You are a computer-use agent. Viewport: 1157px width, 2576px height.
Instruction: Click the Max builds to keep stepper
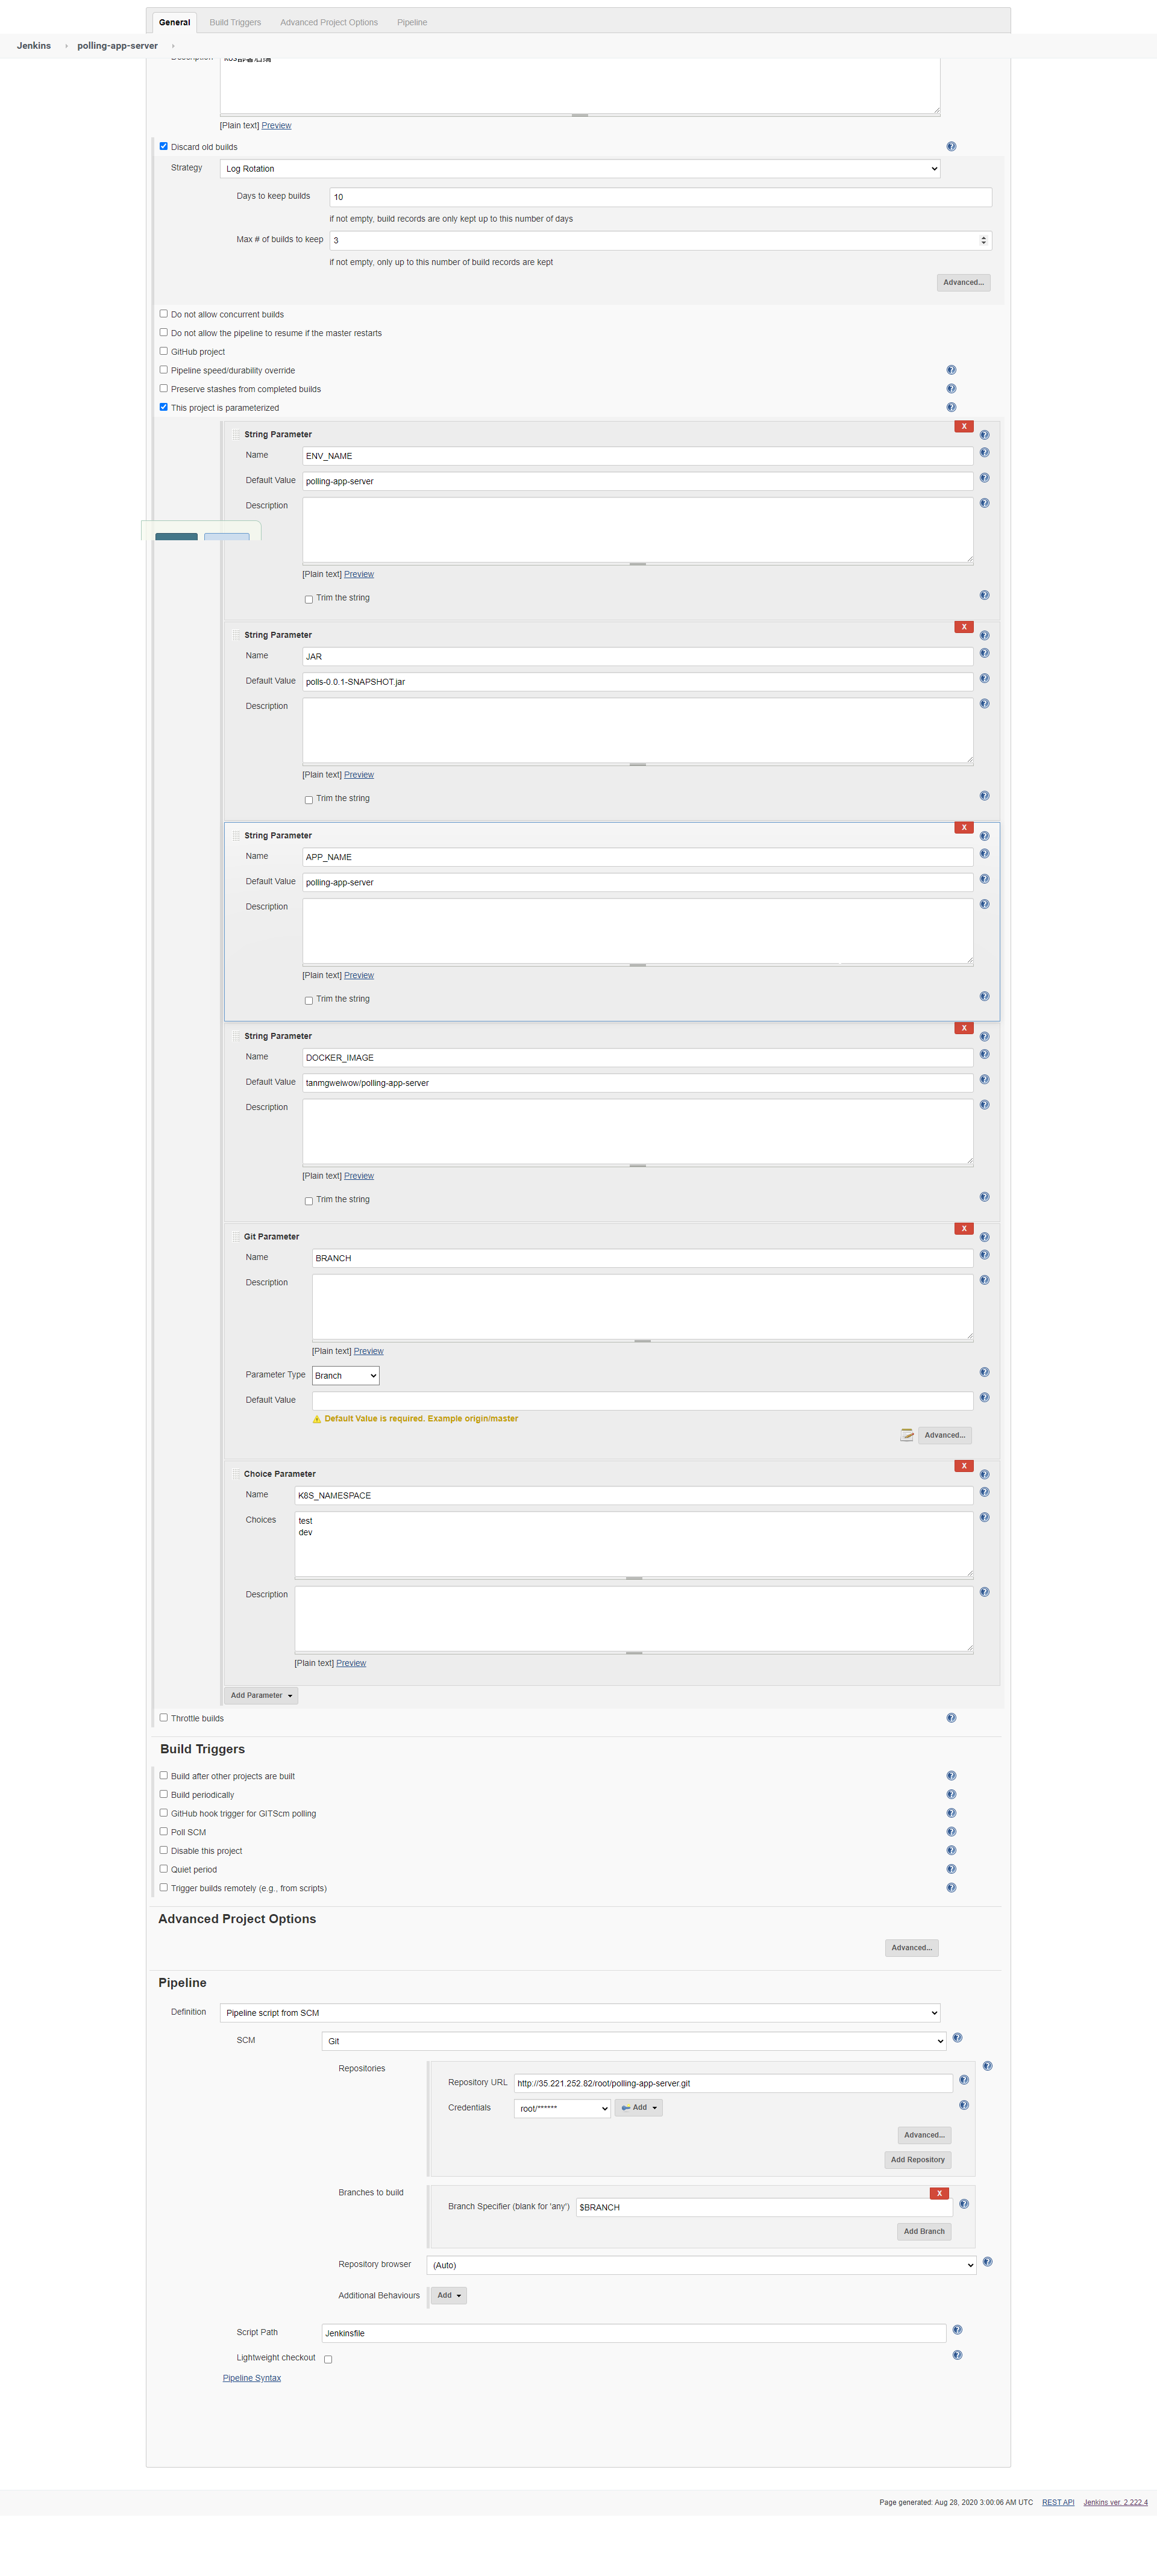pyautogui.click(x=983, y=240)
